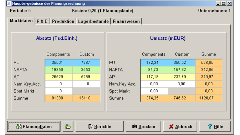Click the application icon in title bar
Image resolution: width=240 pixels, height=135 pixels.
[9, 3]
